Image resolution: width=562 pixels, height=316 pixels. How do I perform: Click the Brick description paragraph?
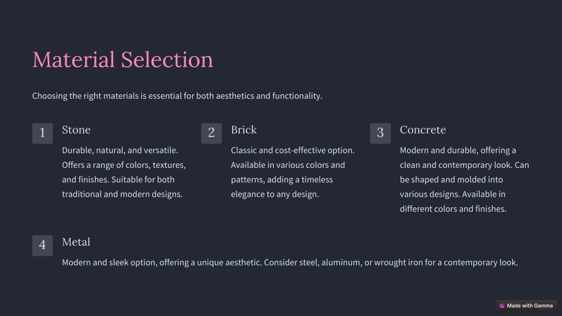293,172
